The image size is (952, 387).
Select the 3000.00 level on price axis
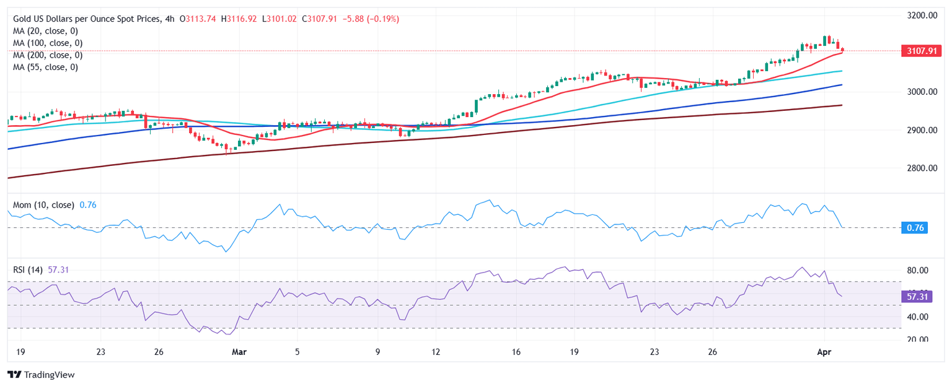(x=920, y=92)
